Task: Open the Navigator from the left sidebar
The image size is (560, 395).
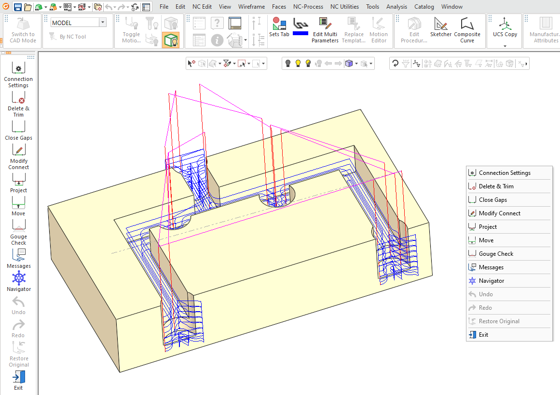Action: [18, 281]
